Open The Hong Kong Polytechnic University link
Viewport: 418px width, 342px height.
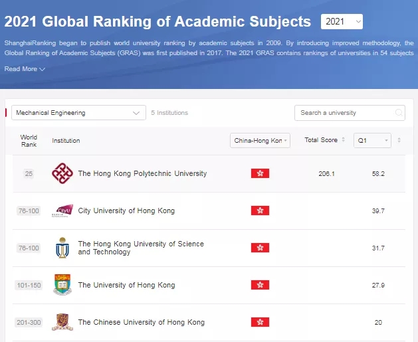[142, 173]
